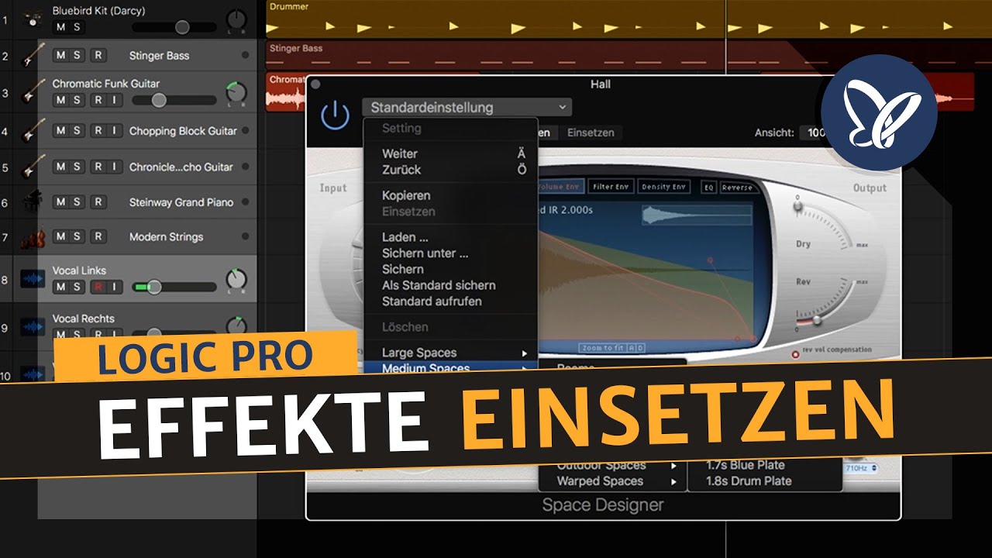Image resolution: width=992 pixels, height=558 pixels.
Task: Select the 1.8s Drum Plate preset
Action: click(749, 480)
